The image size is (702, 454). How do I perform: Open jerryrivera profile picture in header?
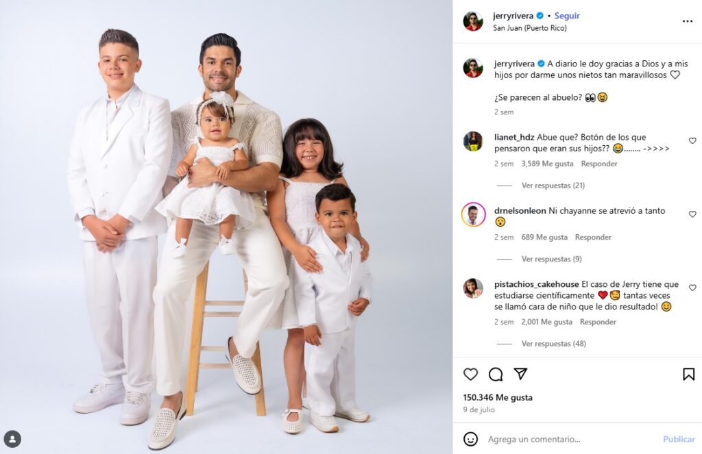pyautogui.click(x=473, y=21)
